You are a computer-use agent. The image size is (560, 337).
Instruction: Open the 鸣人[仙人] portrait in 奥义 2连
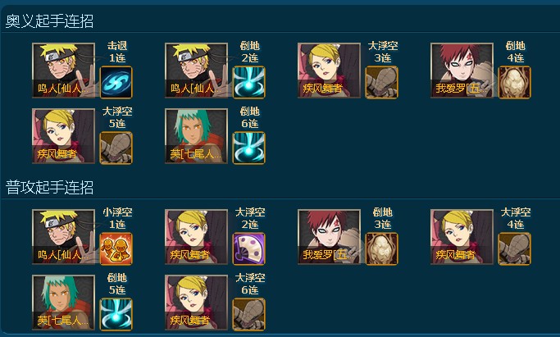coord(197,71)
